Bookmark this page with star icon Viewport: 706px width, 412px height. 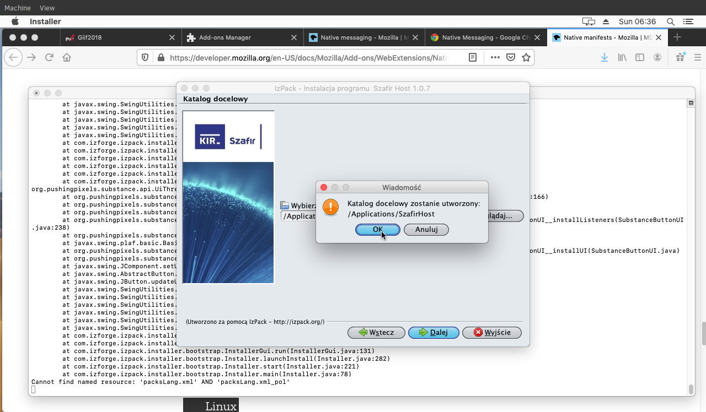click(x=526, y=57)
